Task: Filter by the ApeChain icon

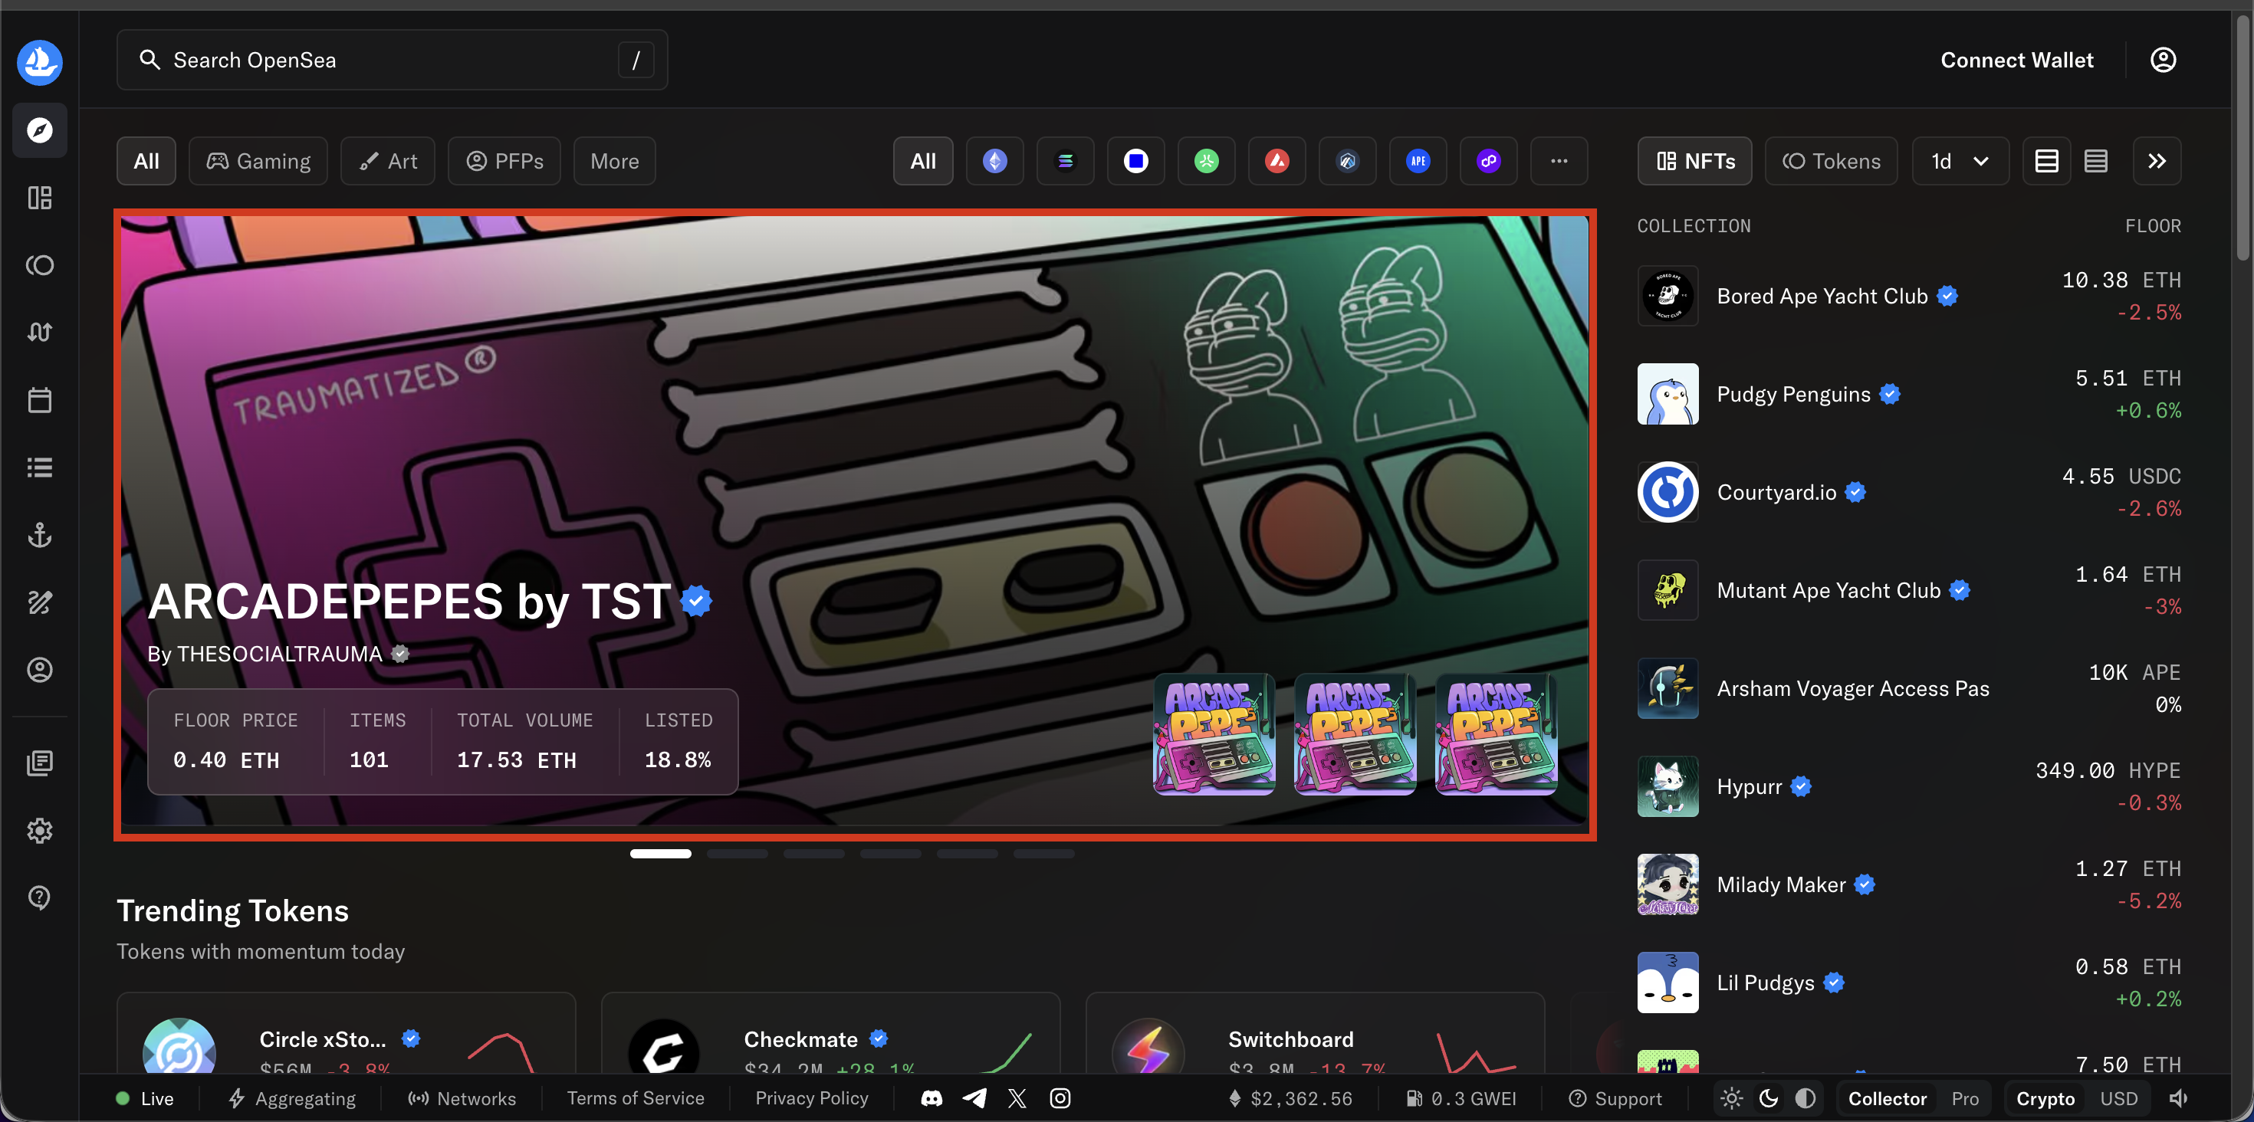Action: [1418, 161]
